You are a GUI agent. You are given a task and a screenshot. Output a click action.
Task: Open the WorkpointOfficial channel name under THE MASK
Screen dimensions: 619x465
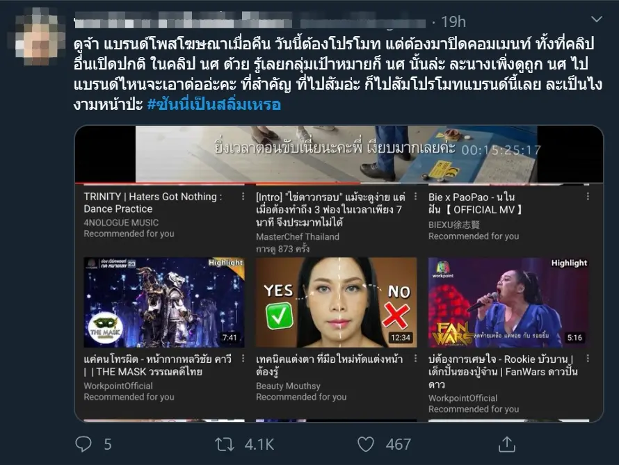(x=118, y=386)
